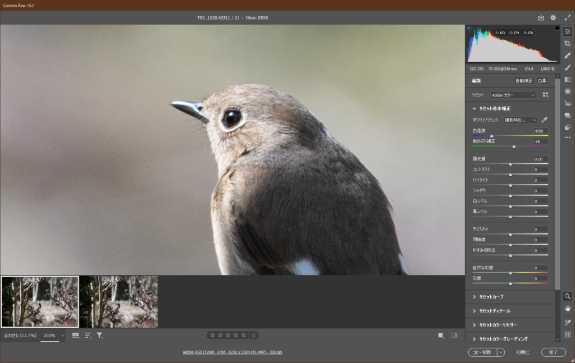Select the Crop tool in right toolbar
This screenshot has width=575, height=363.
(567, 43)
